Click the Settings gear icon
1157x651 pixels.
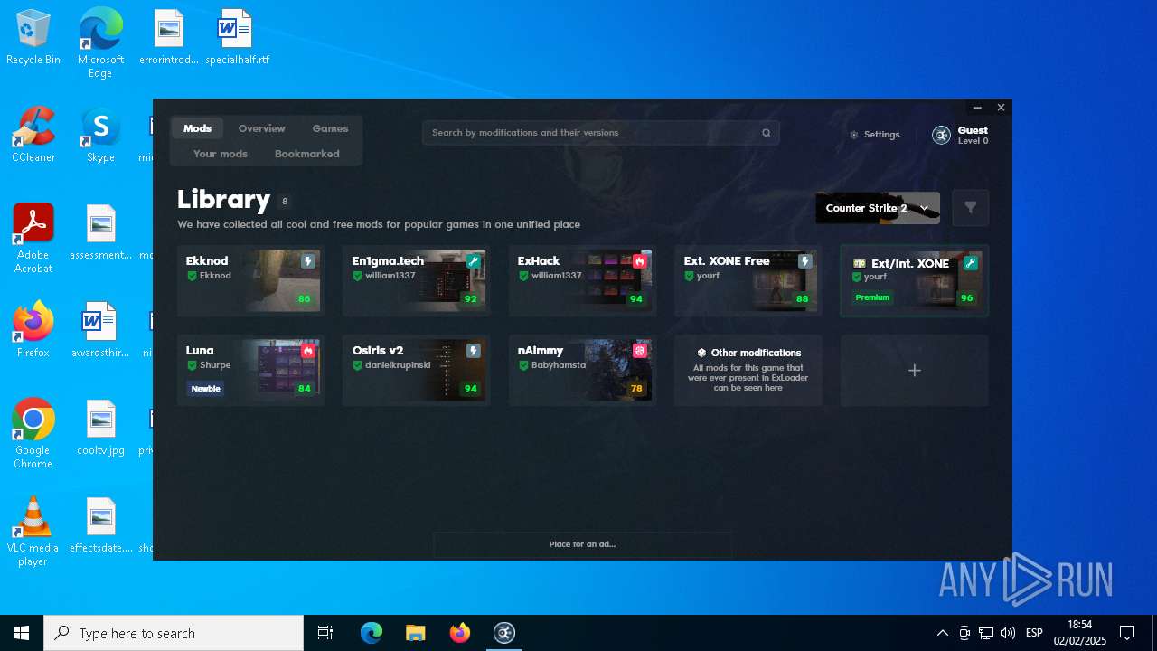854,135
